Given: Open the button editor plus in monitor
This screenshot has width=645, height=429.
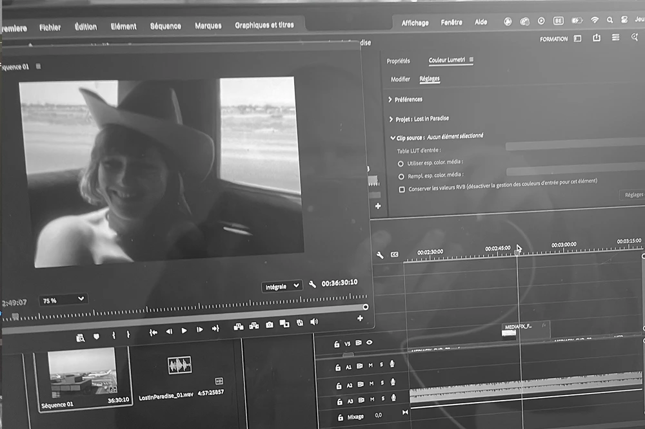Looking at the screenshot, I should 360,318.
